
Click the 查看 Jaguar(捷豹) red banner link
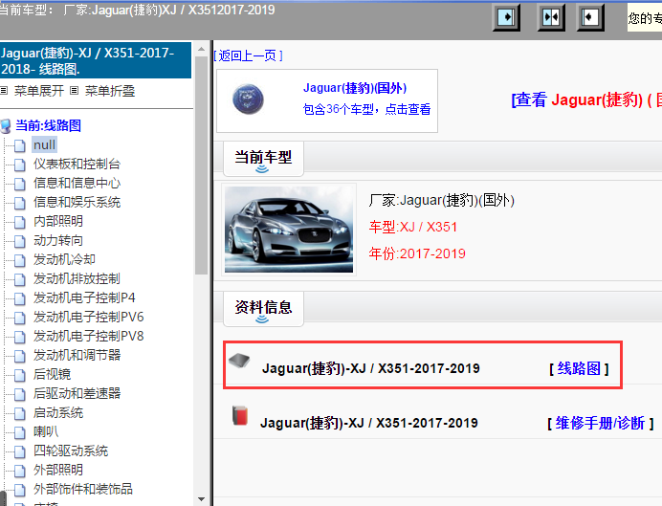point(586,100)
